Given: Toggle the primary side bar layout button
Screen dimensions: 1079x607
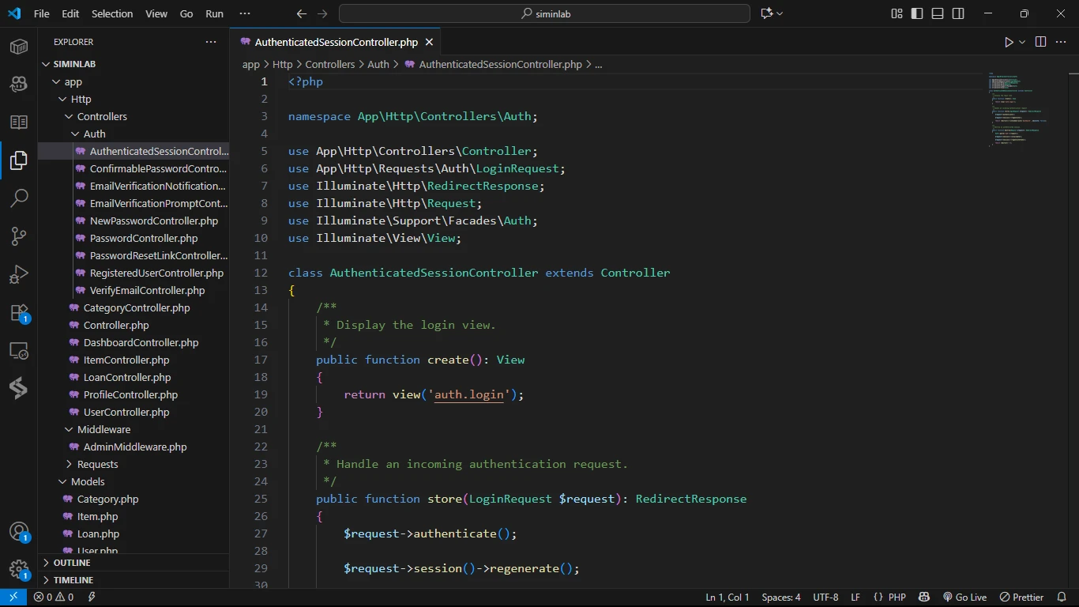Looking at the screenshot, I should [917, 13].
